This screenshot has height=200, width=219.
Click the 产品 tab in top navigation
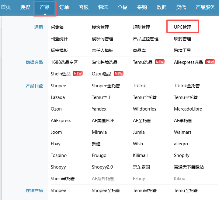[x=44, y=7]
